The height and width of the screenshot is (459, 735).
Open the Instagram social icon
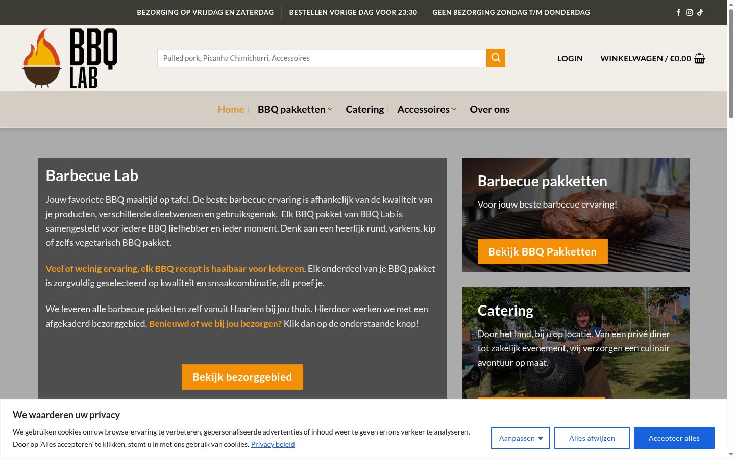689,13
